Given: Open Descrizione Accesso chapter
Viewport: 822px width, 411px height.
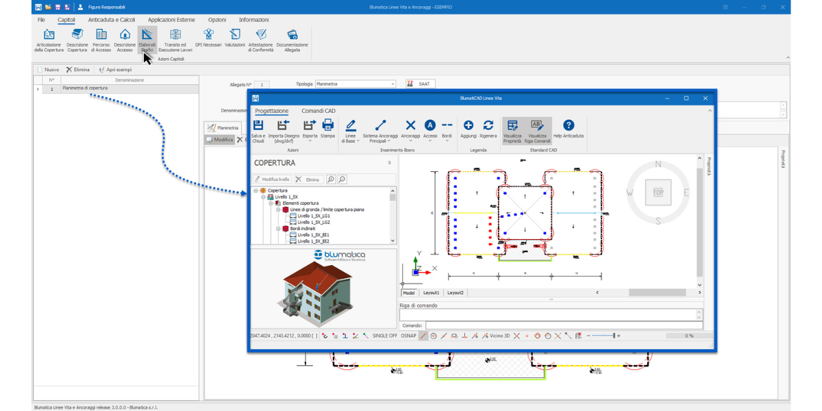Looking at the screenshot, I should 125,40.
